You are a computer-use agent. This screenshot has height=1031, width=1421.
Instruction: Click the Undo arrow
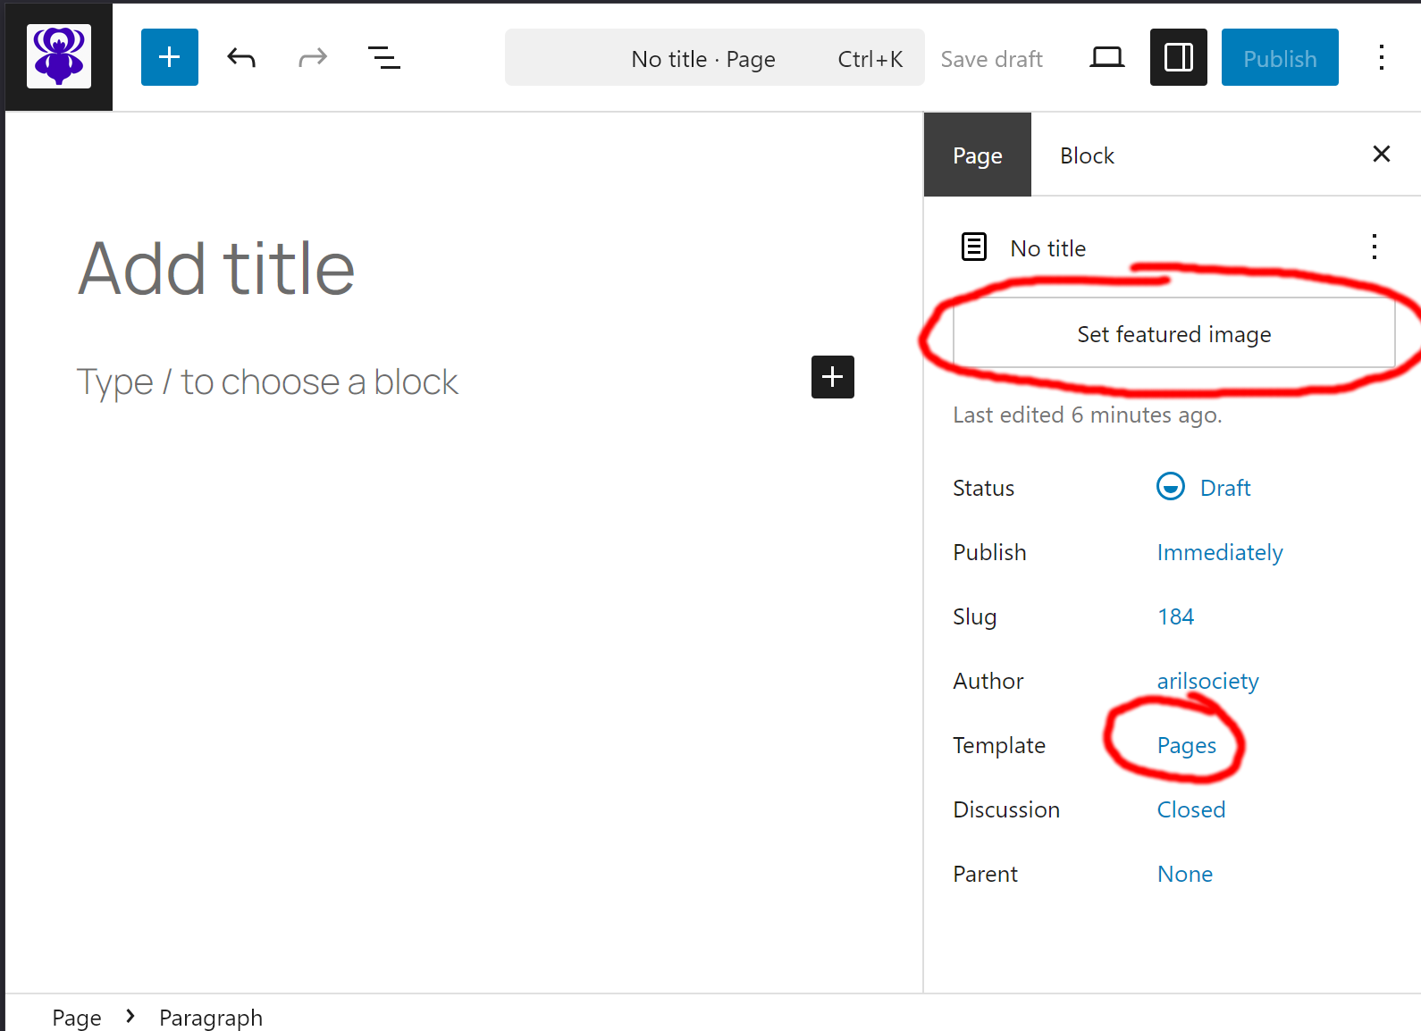pyautogui.click(x=241, y=58)
